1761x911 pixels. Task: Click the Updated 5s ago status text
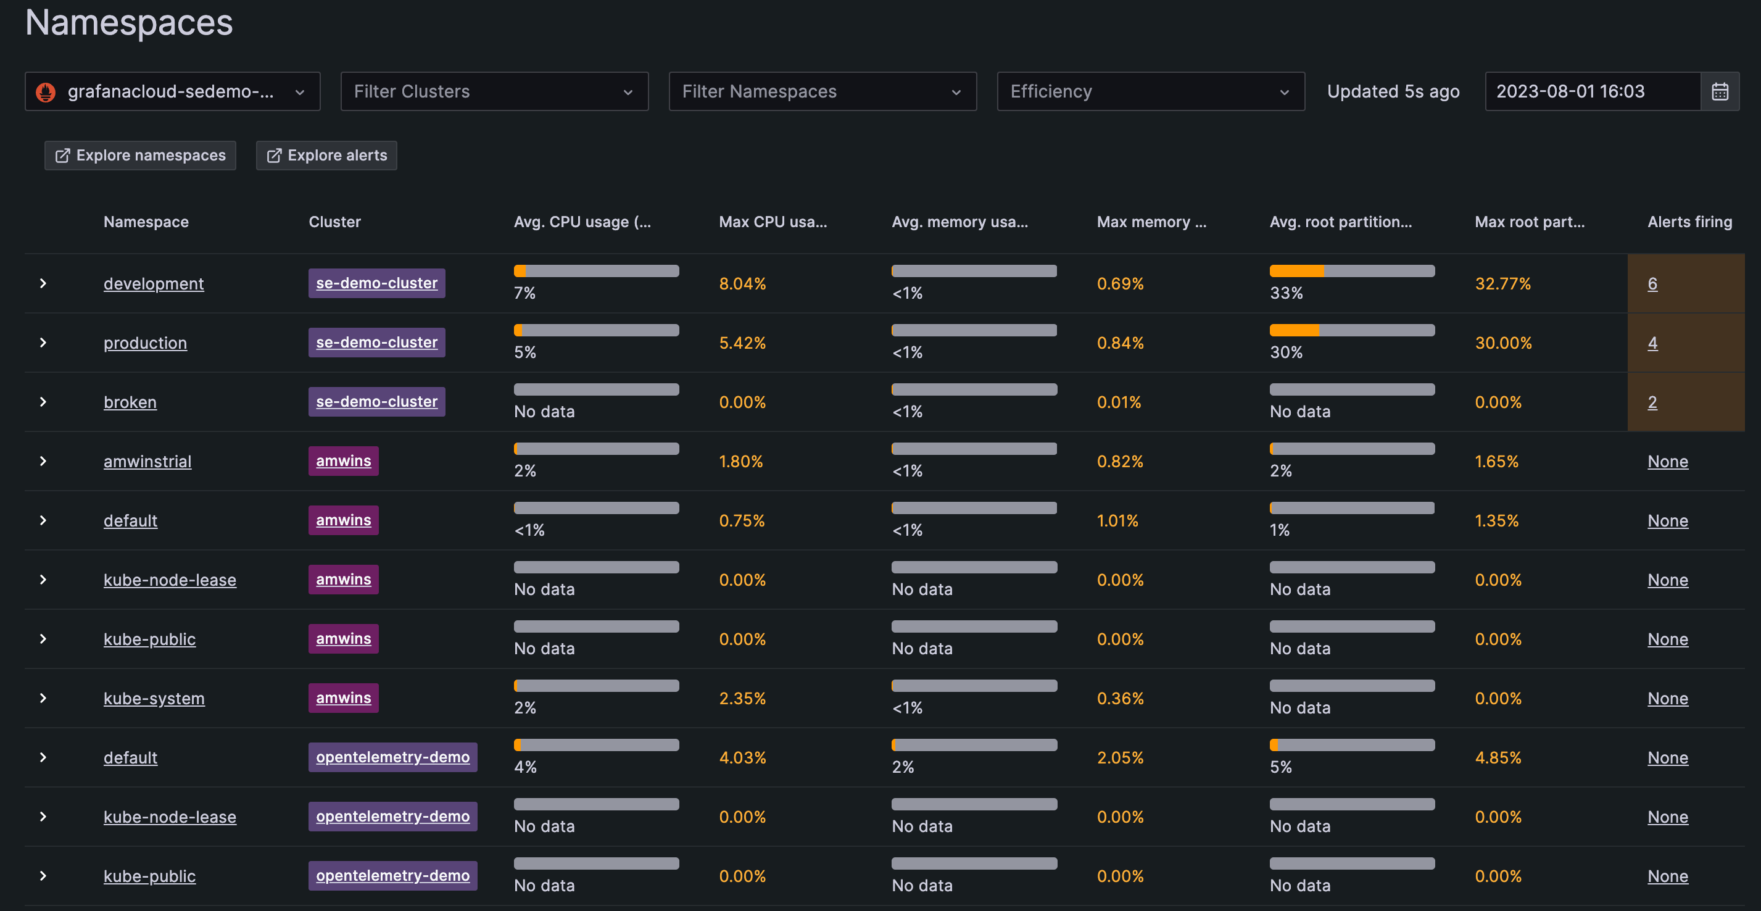[1393, 91]
